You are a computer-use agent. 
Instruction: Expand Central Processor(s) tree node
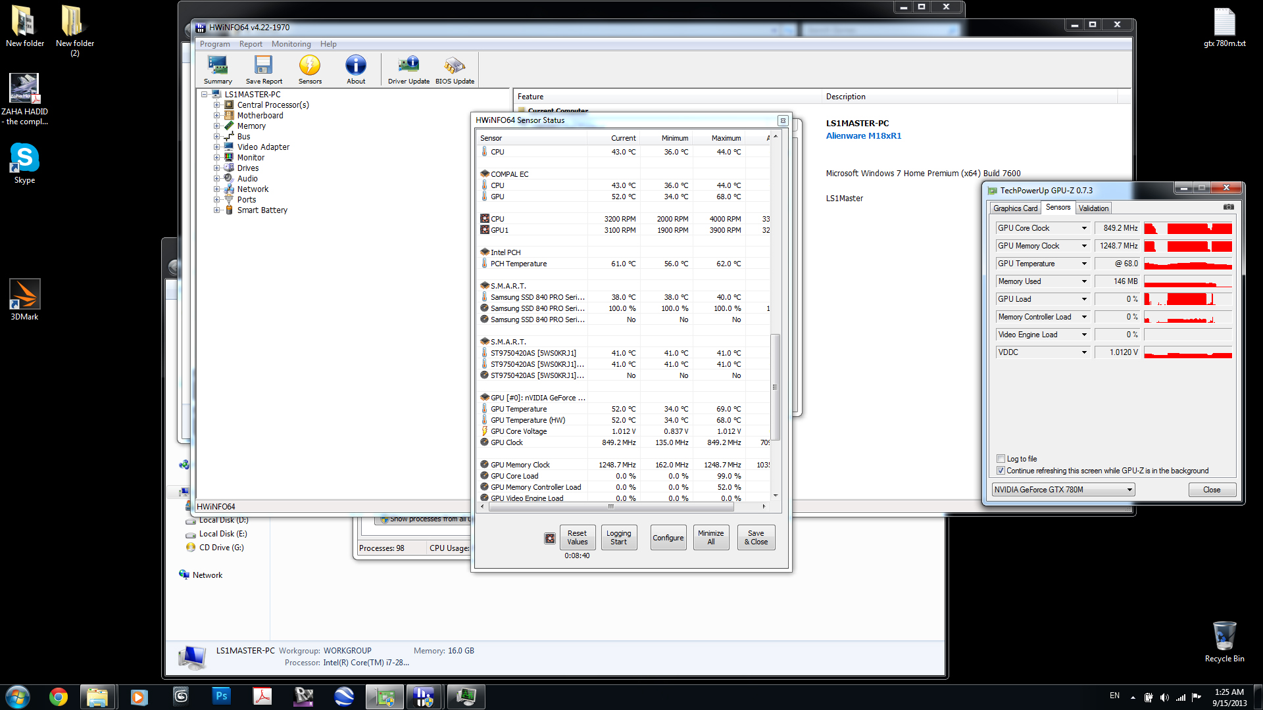pos(216,105)
